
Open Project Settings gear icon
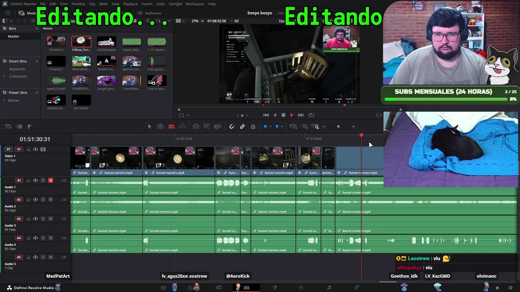[511, 288]
